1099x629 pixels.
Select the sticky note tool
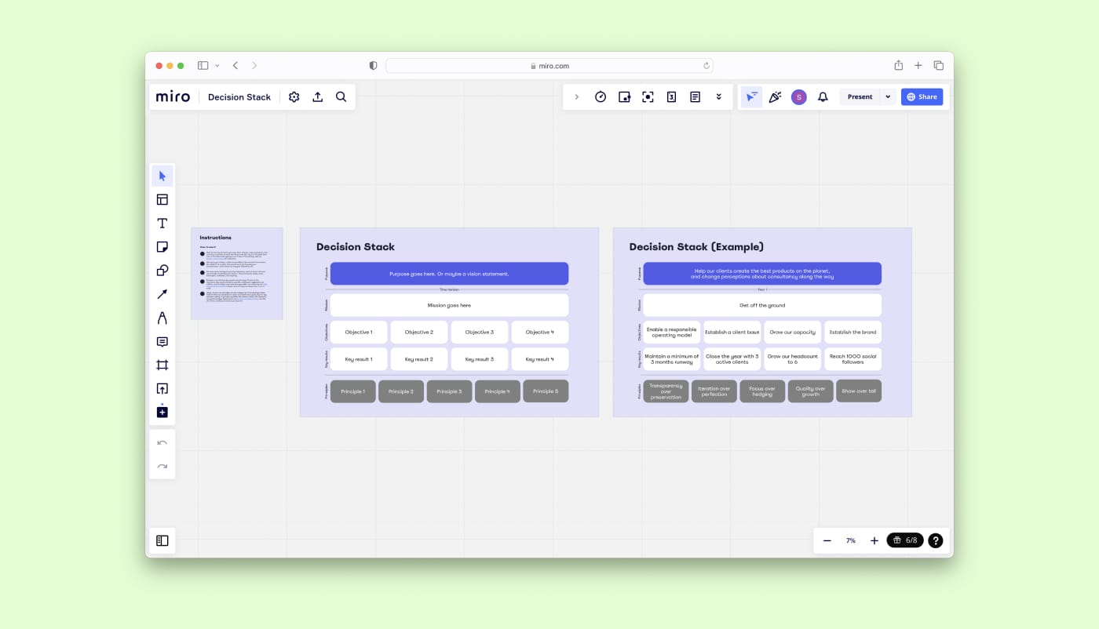162,245
